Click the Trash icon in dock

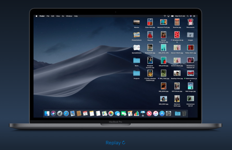(x=184, y=114)
